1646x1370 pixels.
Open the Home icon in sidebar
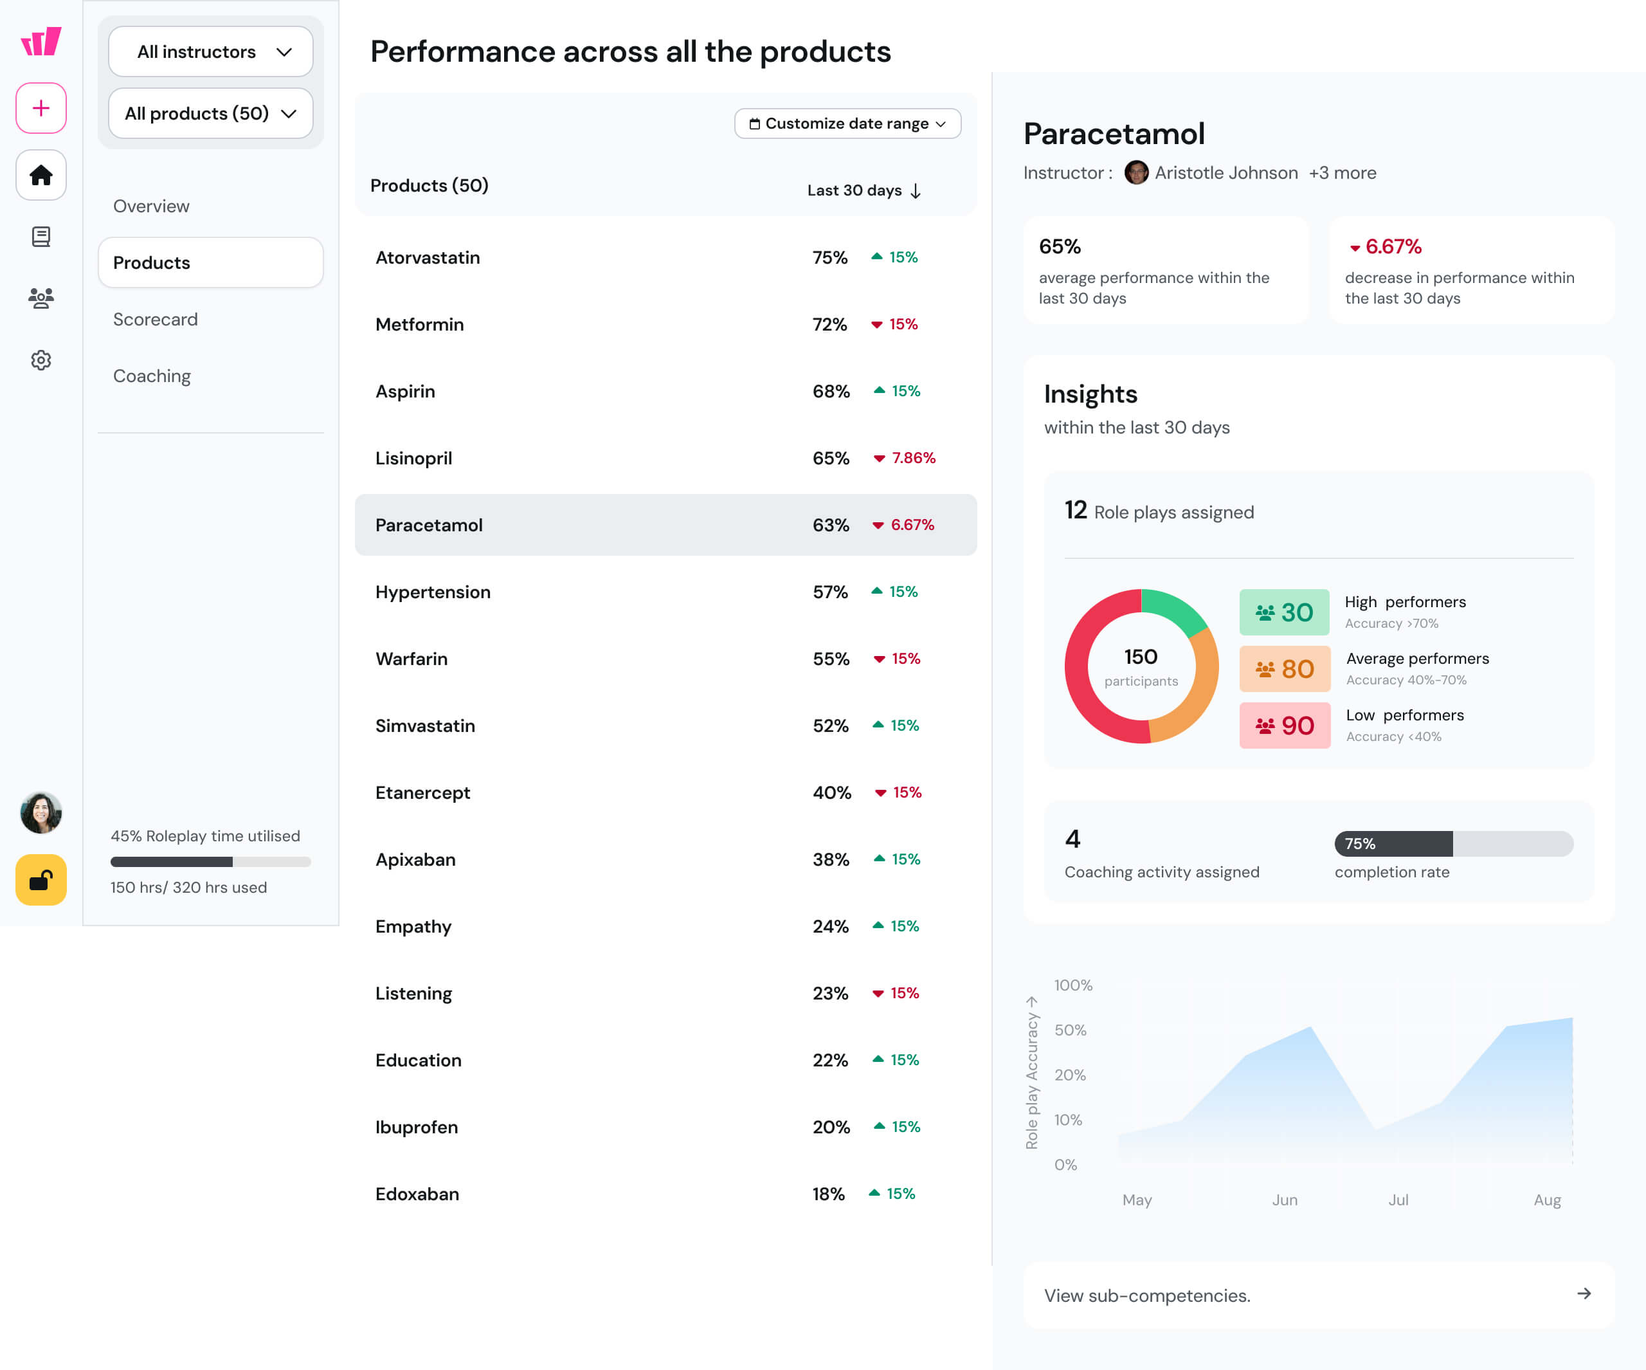(x=41, y=175)
